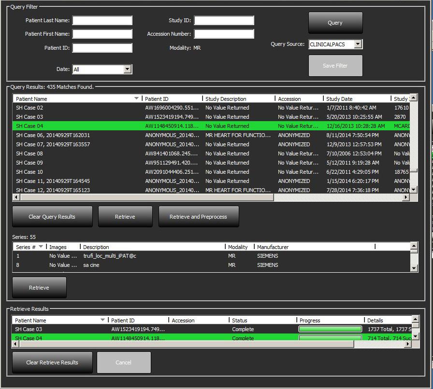Select SH Case 12, 20140929T165123 row

[x=211, y=190]
